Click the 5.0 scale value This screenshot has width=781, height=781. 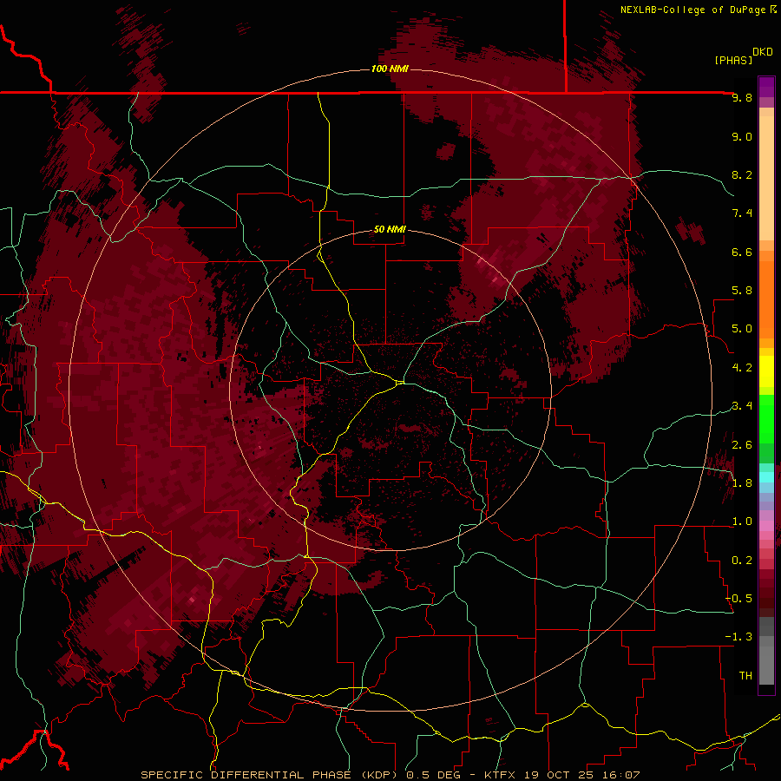click(x=742, y=329)
